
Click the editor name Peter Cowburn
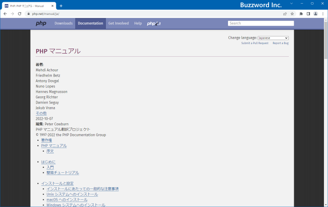[x=56, y=124]
